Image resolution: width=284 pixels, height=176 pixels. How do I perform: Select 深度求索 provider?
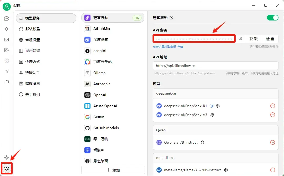pos(113,40)
